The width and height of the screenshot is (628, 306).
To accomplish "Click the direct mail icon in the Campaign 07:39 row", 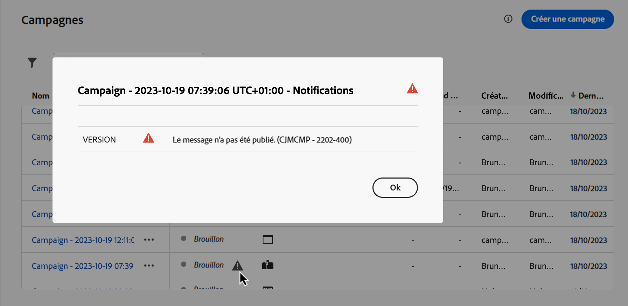I will 268,265.
